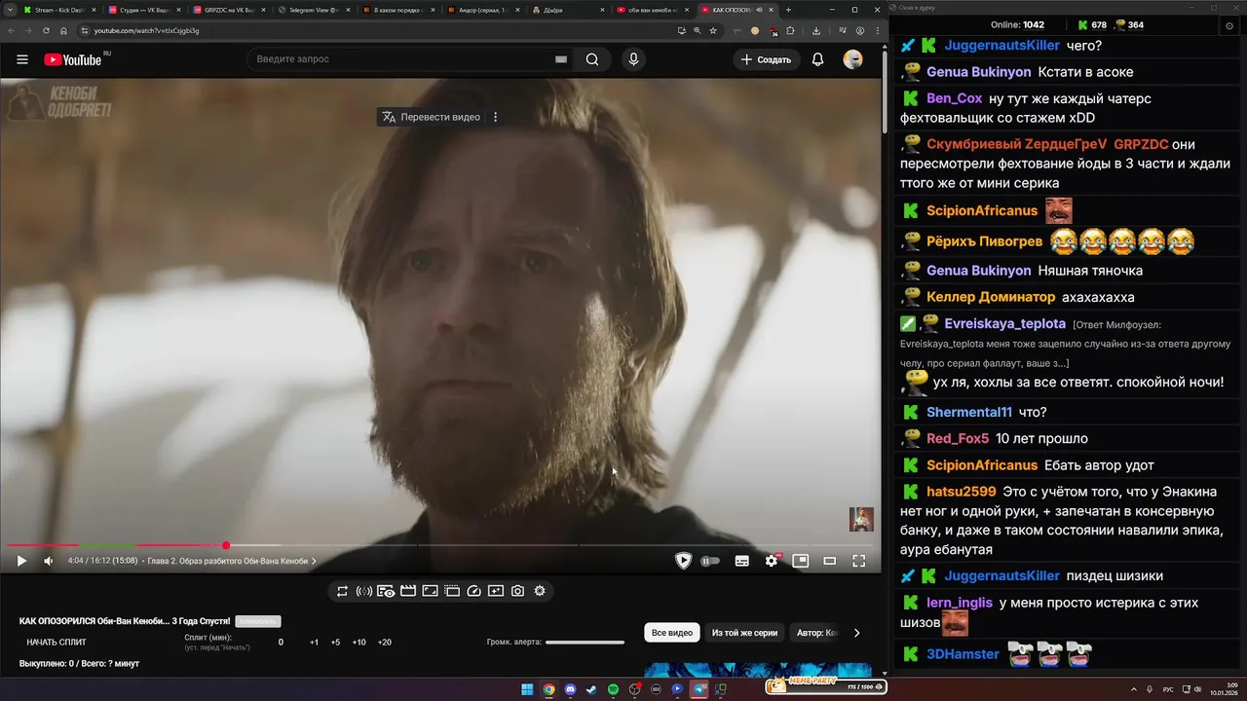Screen dimensions: 1247x701
Task: Open the YouTube hamburger guide menu
Action: 22,59
